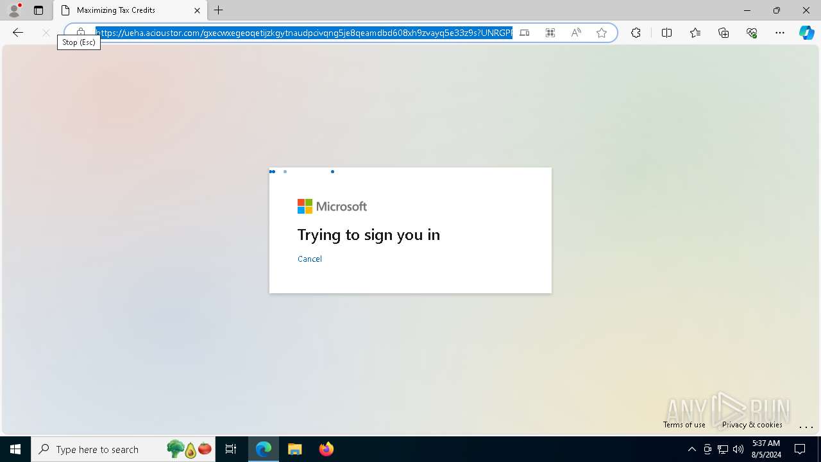
Task: Open the Copilot sidebar
Action: tap(807, 33)
